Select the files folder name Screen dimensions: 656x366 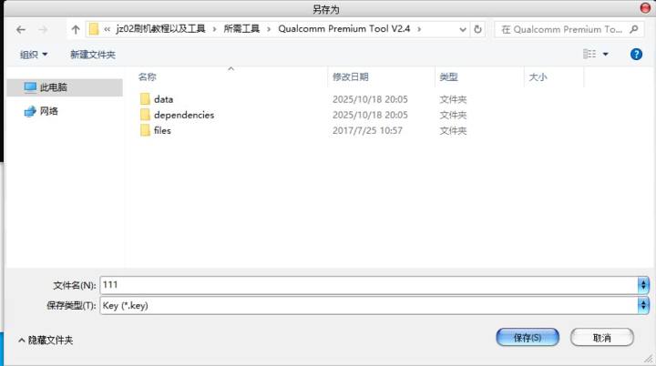[x=162, y=130]
